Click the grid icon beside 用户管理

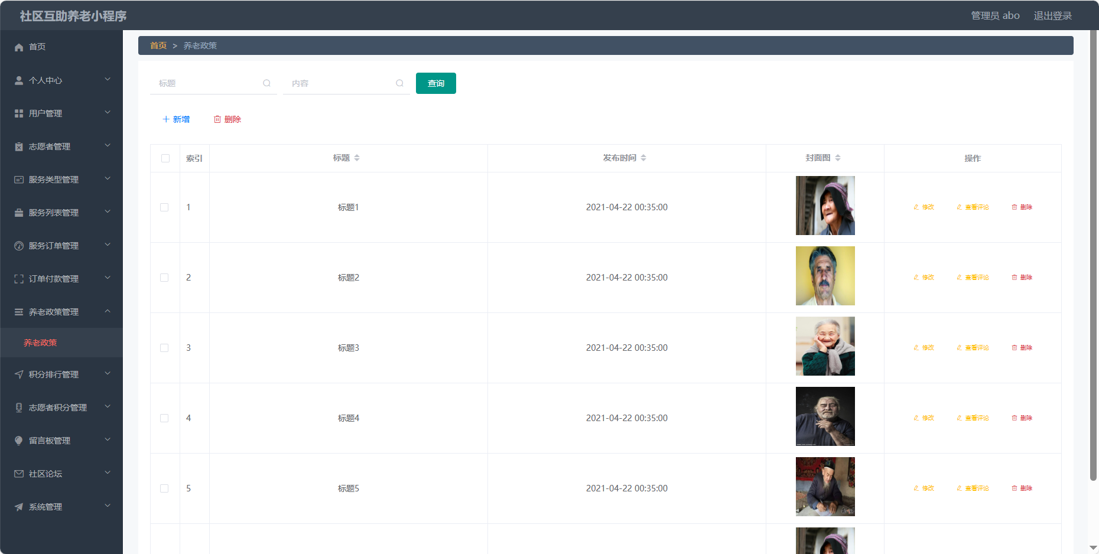click(x=19, y=113)
